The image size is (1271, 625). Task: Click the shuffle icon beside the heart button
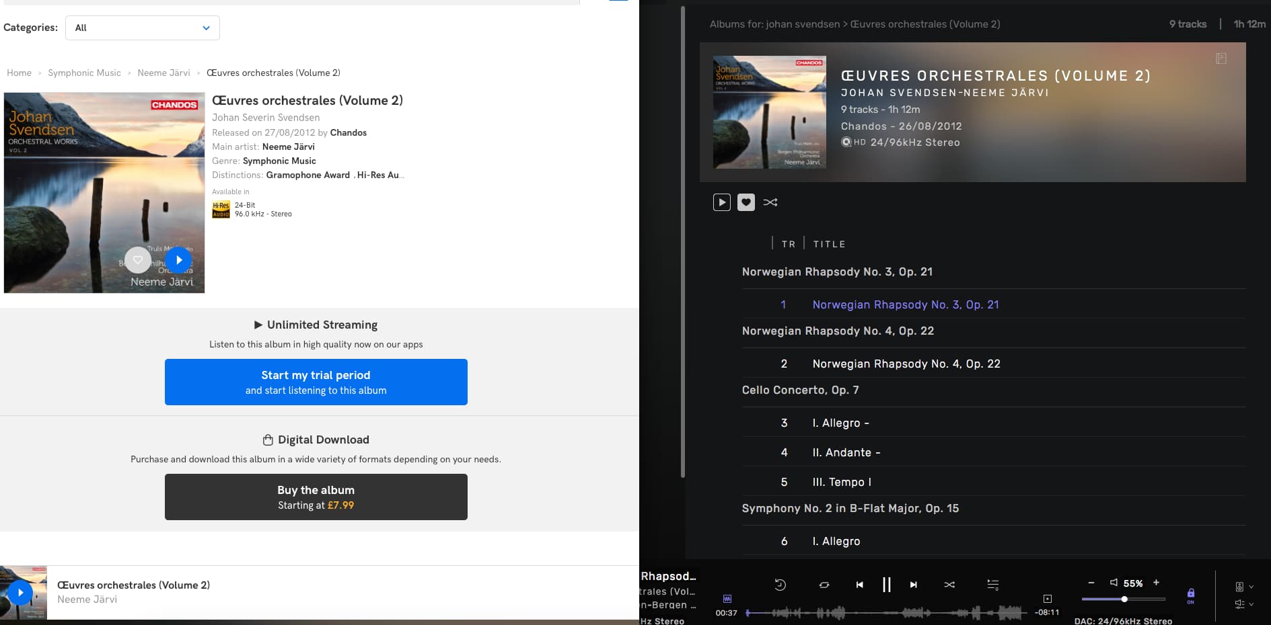coord(770,202)
